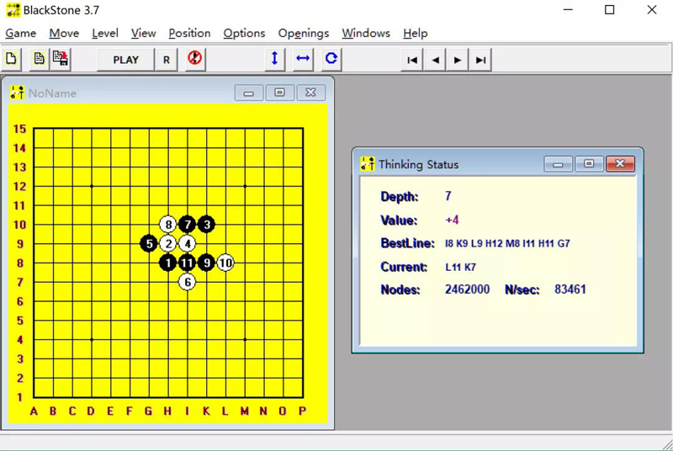Image resolution: width=673 pixels, height=451 pixels.
Task: Close the NoName board window
Action: pyautogui.click(x=310, y=93)
